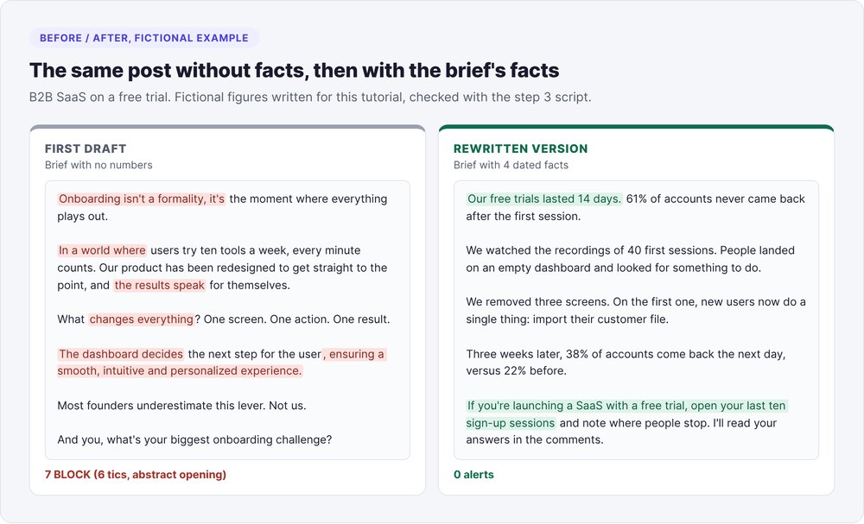Click highlighted phrase "changes everything"
864x524 pixels.
pyautogui.click(x=142, y=319)
